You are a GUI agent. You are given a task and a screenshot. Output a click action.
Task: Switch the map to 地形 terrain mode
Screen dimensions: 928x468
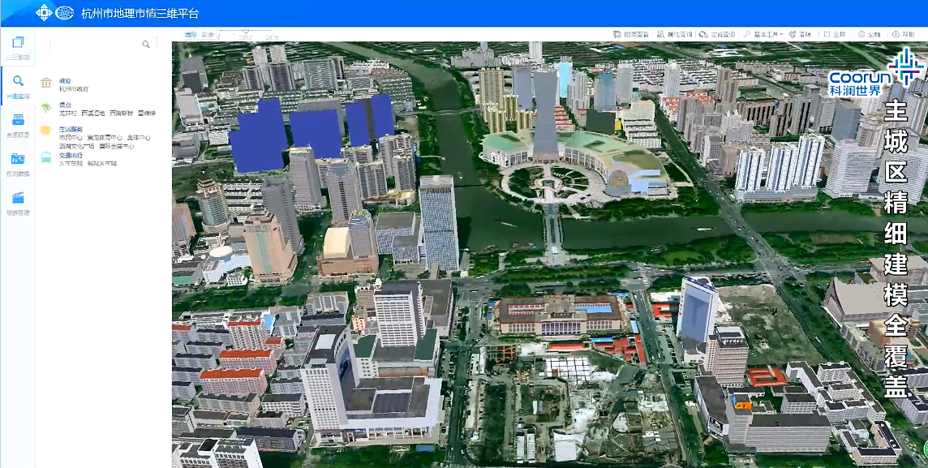coord(190,35)
